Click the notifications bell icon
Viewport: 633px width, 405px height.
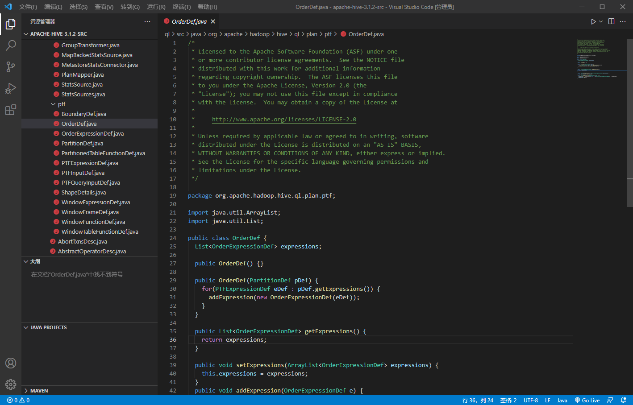click(x=624, y=400)
